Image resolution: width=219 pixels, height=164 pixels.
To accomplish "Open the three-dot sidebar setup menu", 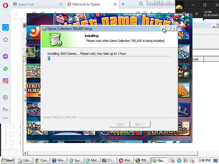I will coord(5,118).
